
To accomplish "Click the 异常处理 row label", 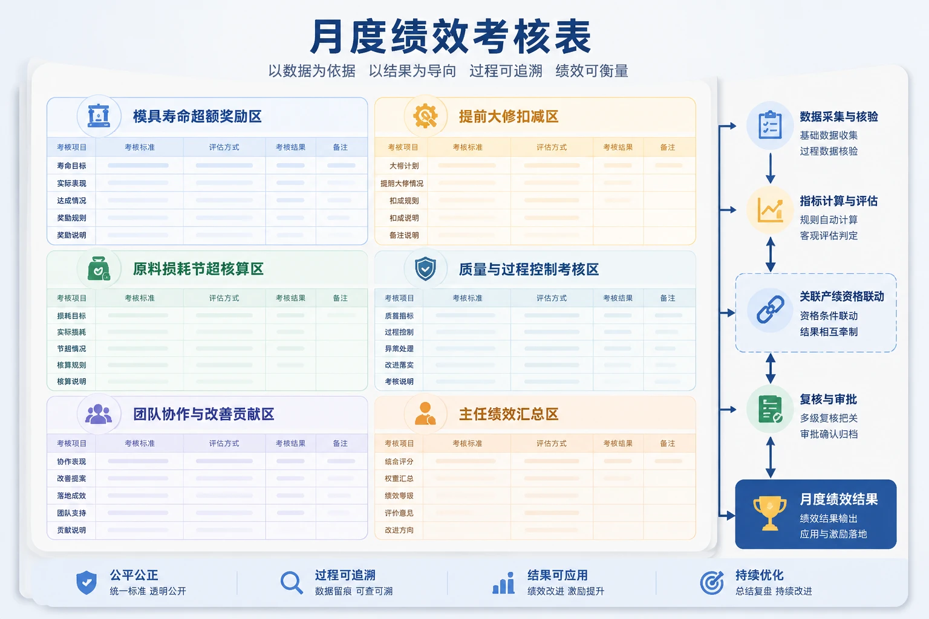I will [x=399, y=349].
